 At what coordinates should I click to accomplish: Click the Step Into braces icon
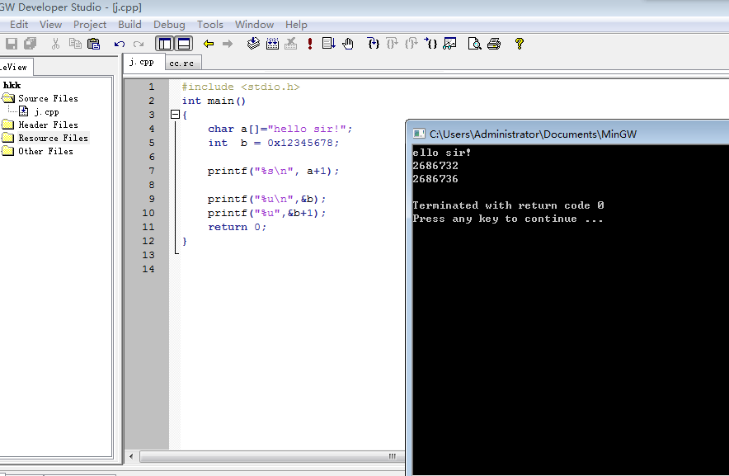(374, 44)
